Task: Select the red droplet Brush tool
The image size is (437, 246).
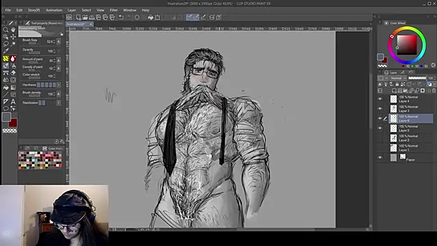Action: click(x=13, y=59)
